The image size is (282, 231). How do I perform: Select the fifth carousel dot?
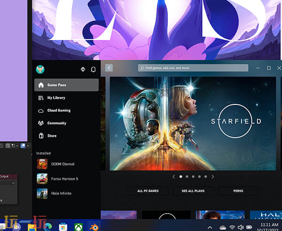[x=205, y=176]
